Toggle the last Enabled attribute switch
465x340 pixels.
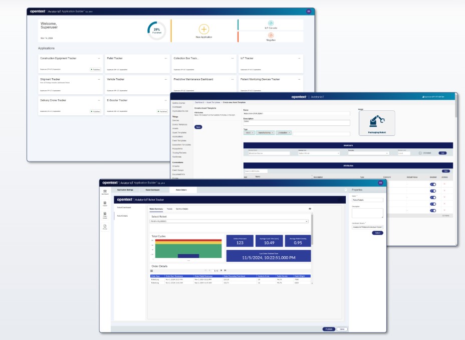[433, 210]
